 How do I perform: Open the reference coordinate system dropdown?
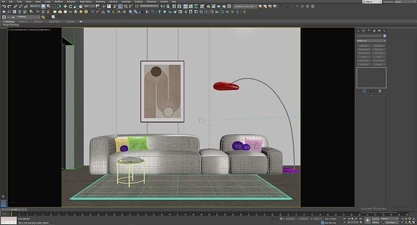(x=89, y=6)
